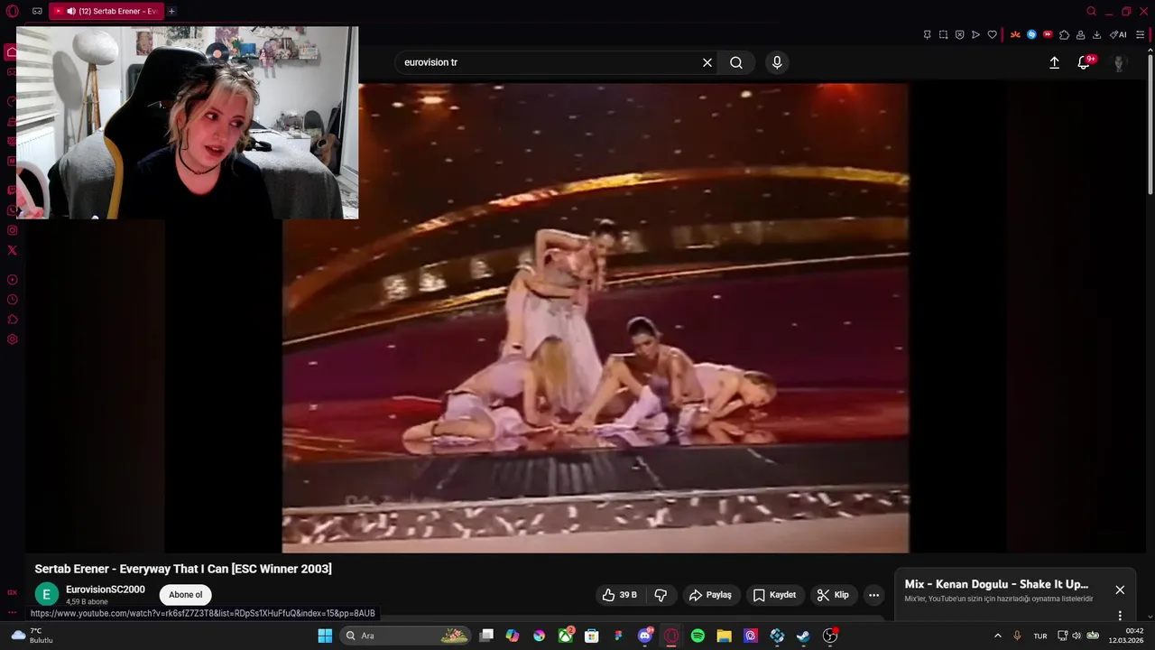Open Discord from the taskbar
This screenshot has height=650, width=1155.
pyautogui.click(x=645, y=636)
